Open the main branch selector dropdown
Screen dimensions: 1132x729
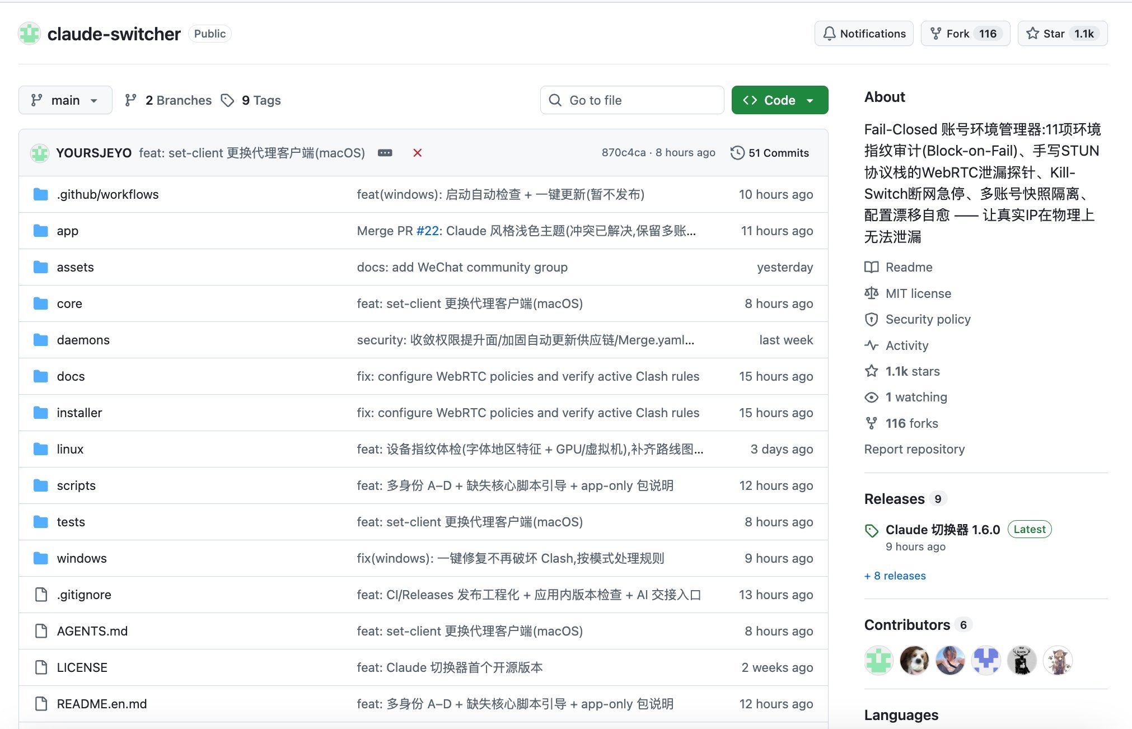(66, 100)
